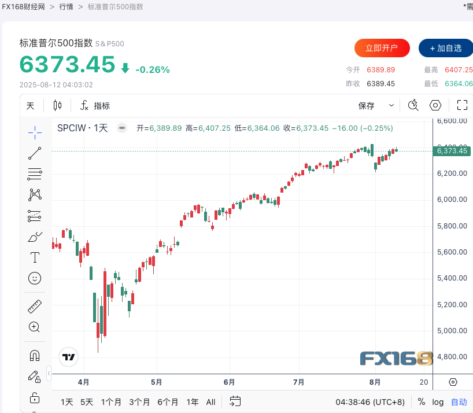The width and height of the screenshot is (473, 413).
Task: Open the emoji sticker tool
Action: pos(35,278)
